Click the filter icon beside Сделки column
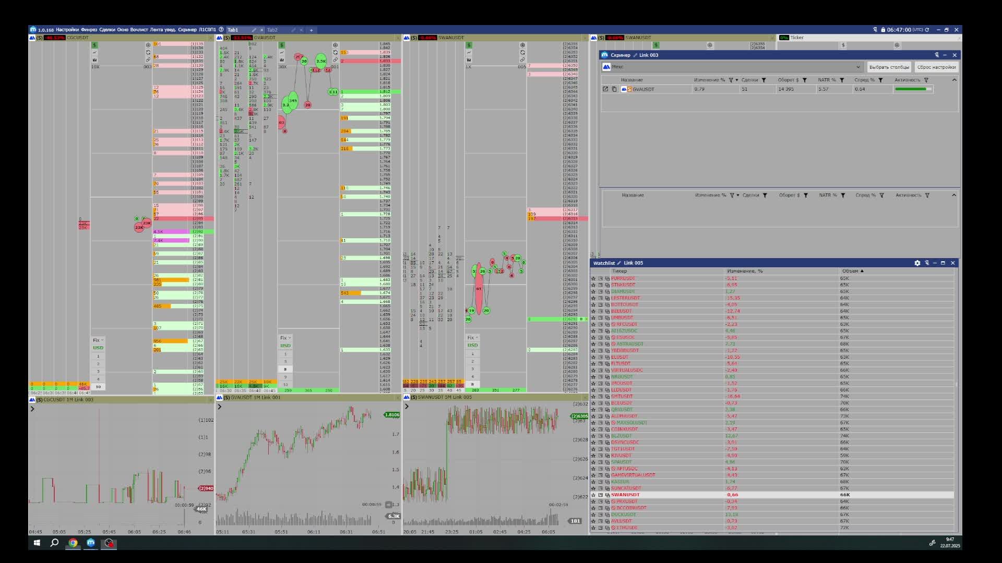Image resolution: width=1002 pixels, height=563 pixels. (x=764, y=80)
